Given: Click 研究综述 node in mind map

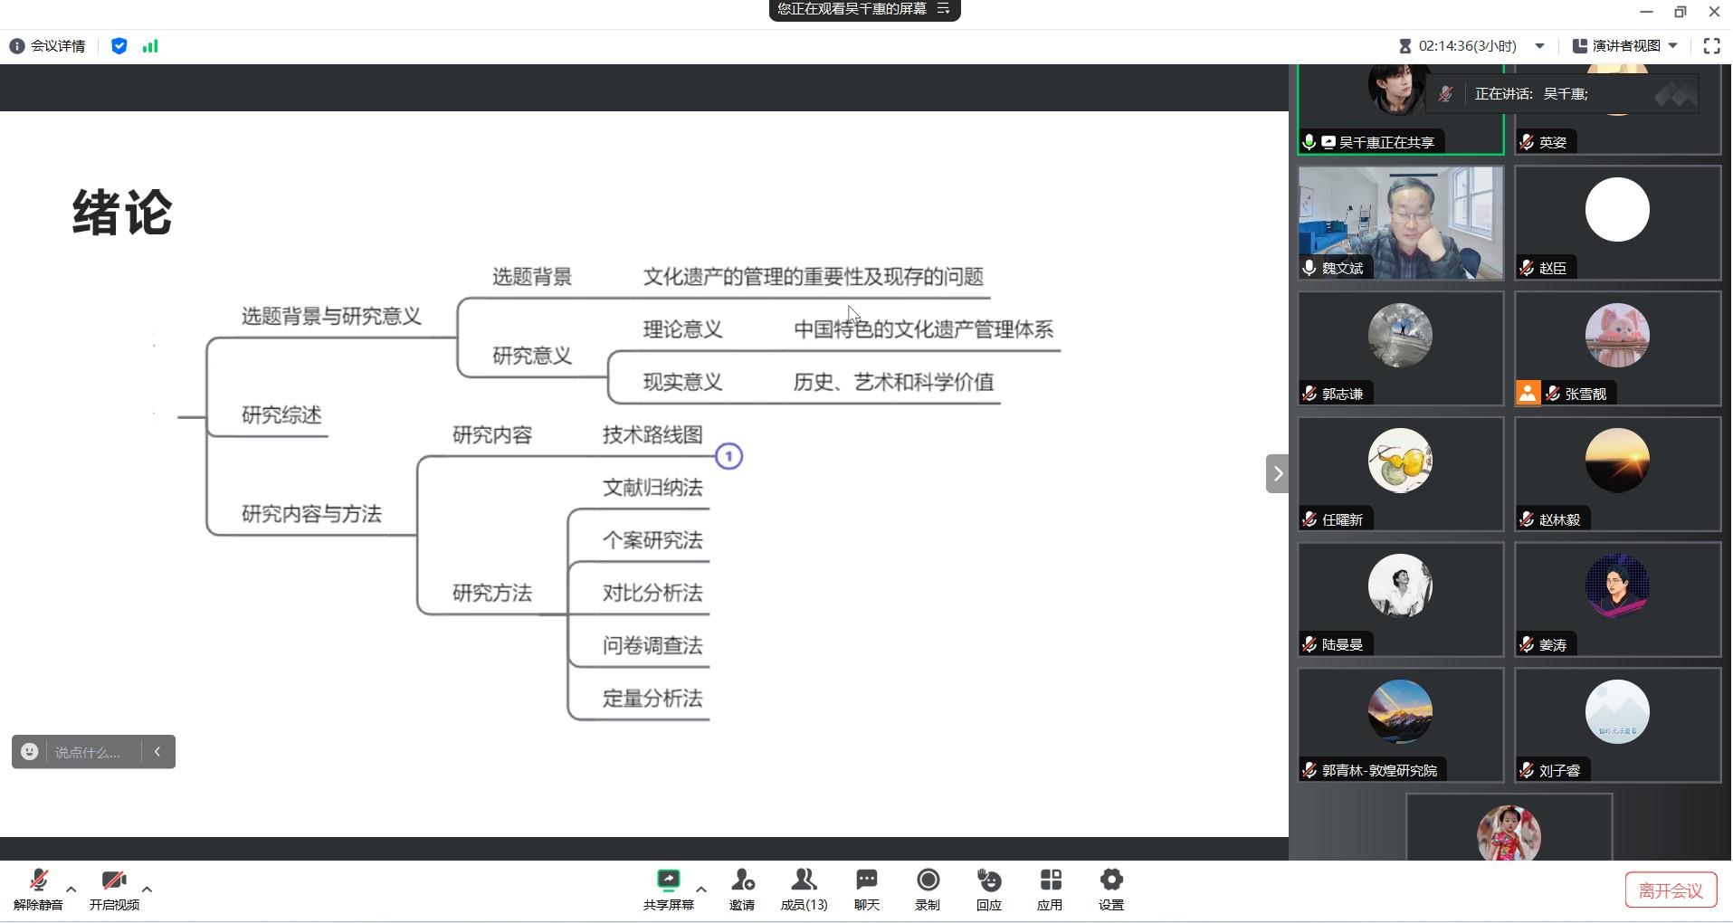Looking at the screenshot, I should pos(281,415).
